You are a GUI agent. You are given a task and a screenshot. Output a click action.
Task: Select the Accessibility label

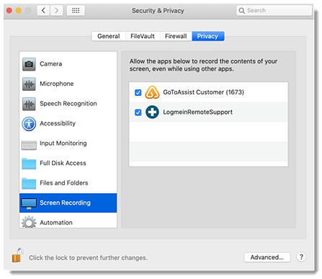pyautogui.click(x=58, y=123)
